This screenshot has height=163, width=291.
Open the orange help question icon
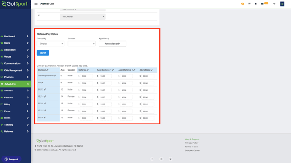coord(242,4)
